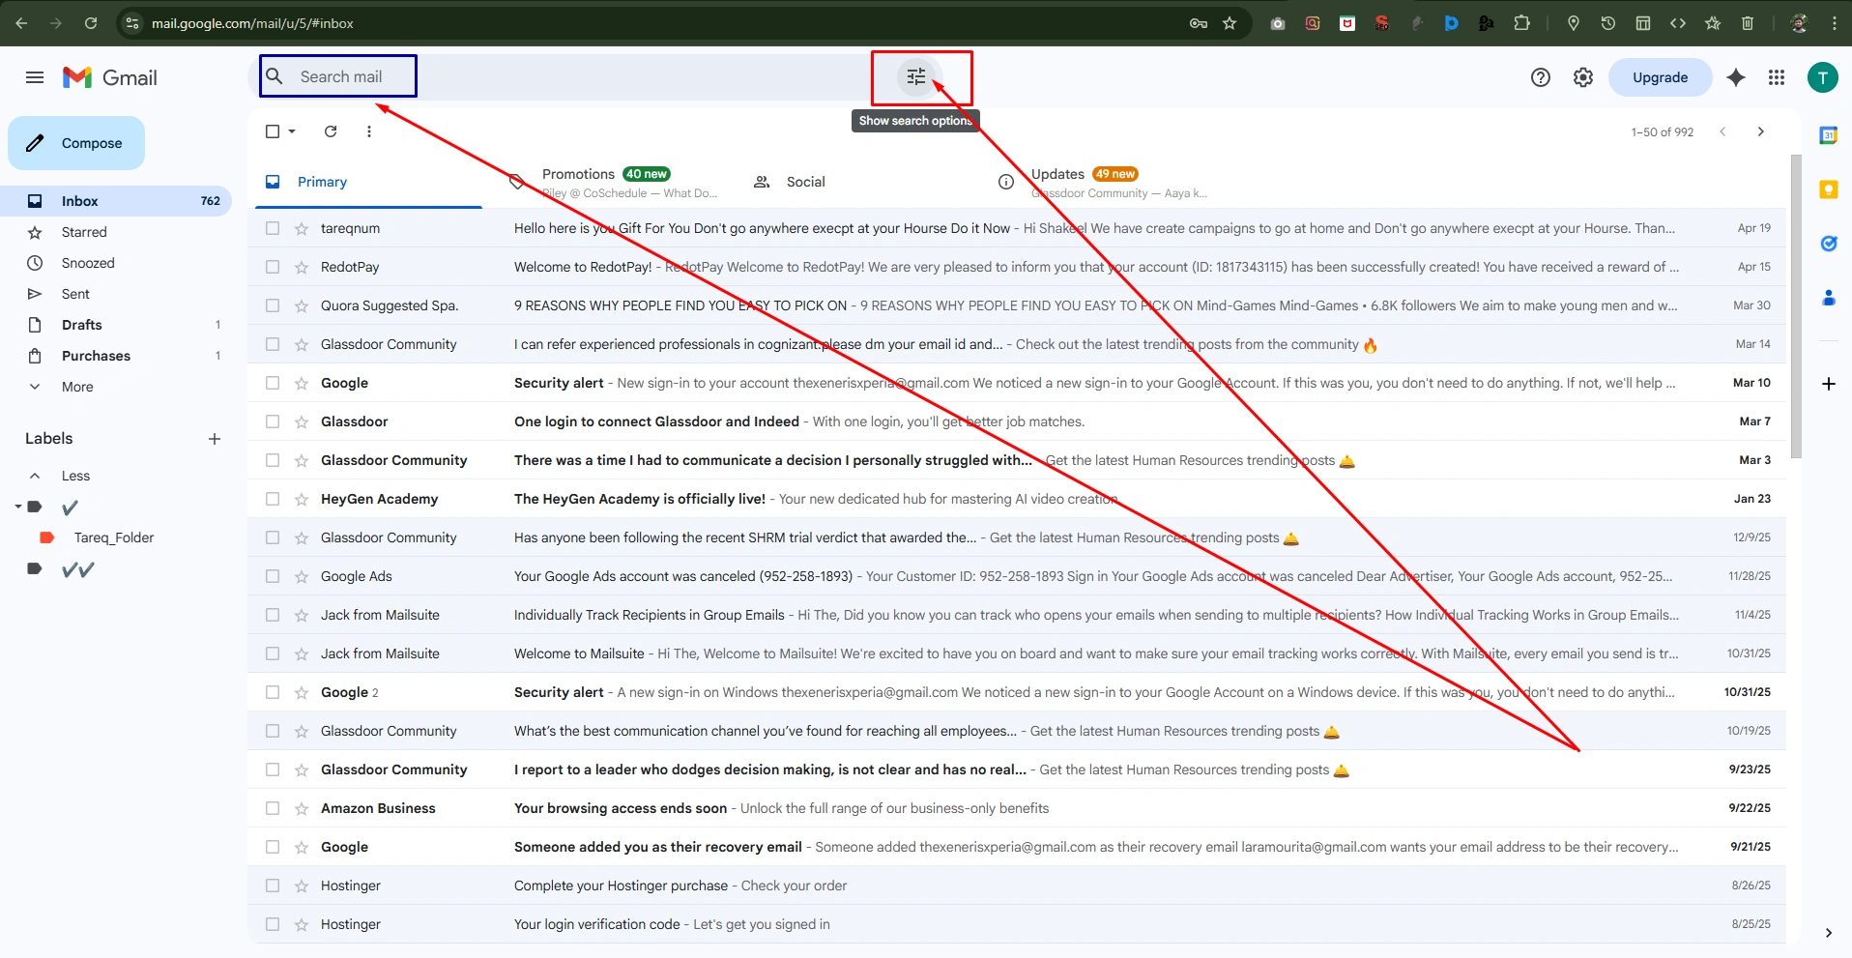Star the RedotPay email

[302, 267]
